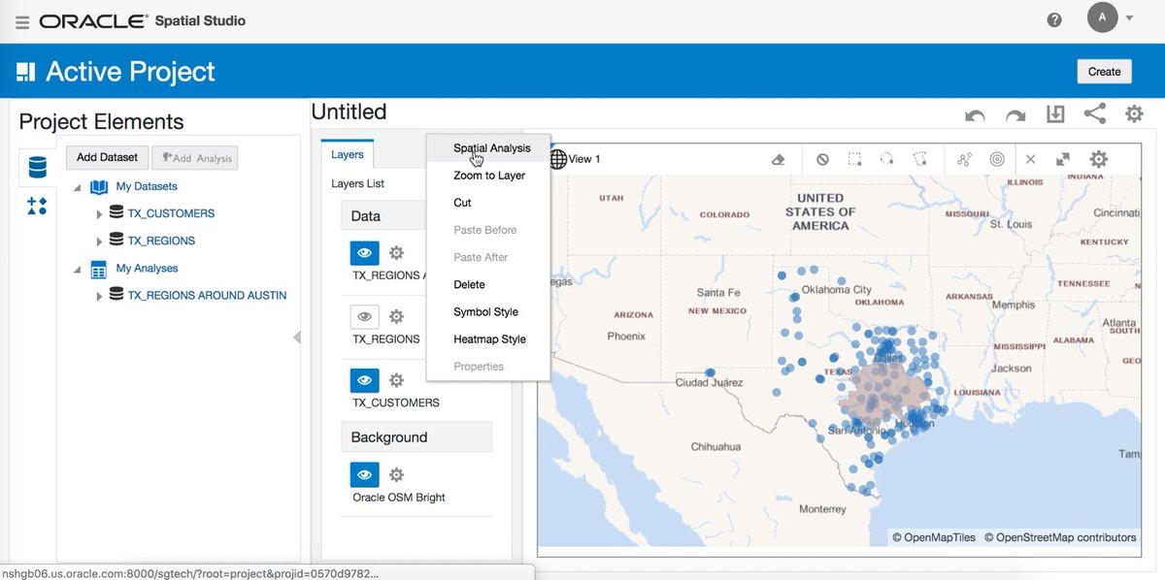Screen dimensions: 1165x580
Task: Open the user account avatar A
Action: (x=1103, y=17)
